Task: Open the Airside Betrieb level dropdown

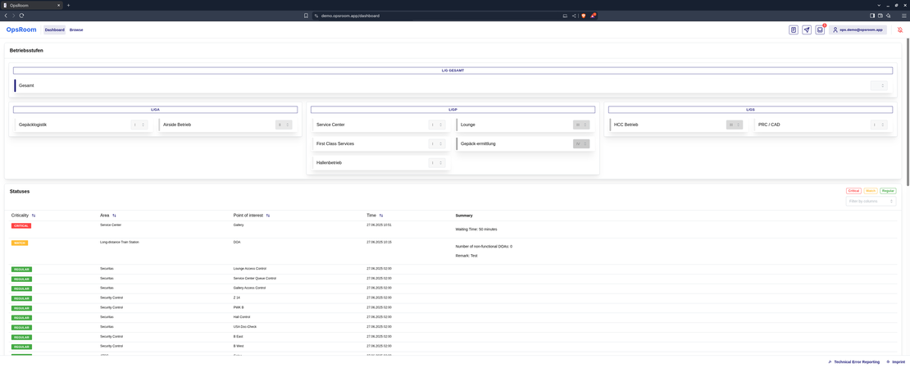Action: tap(284, 125)
